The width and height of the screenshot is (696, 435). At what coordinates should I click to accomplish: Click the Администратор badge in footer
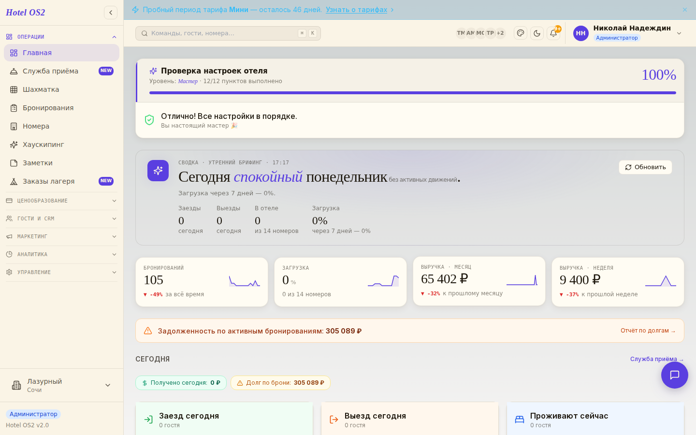click(x=33, y=414)
